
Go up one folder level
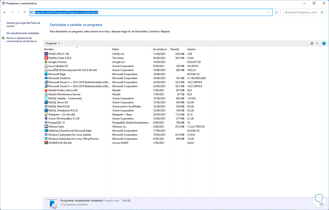click(25, 12)
